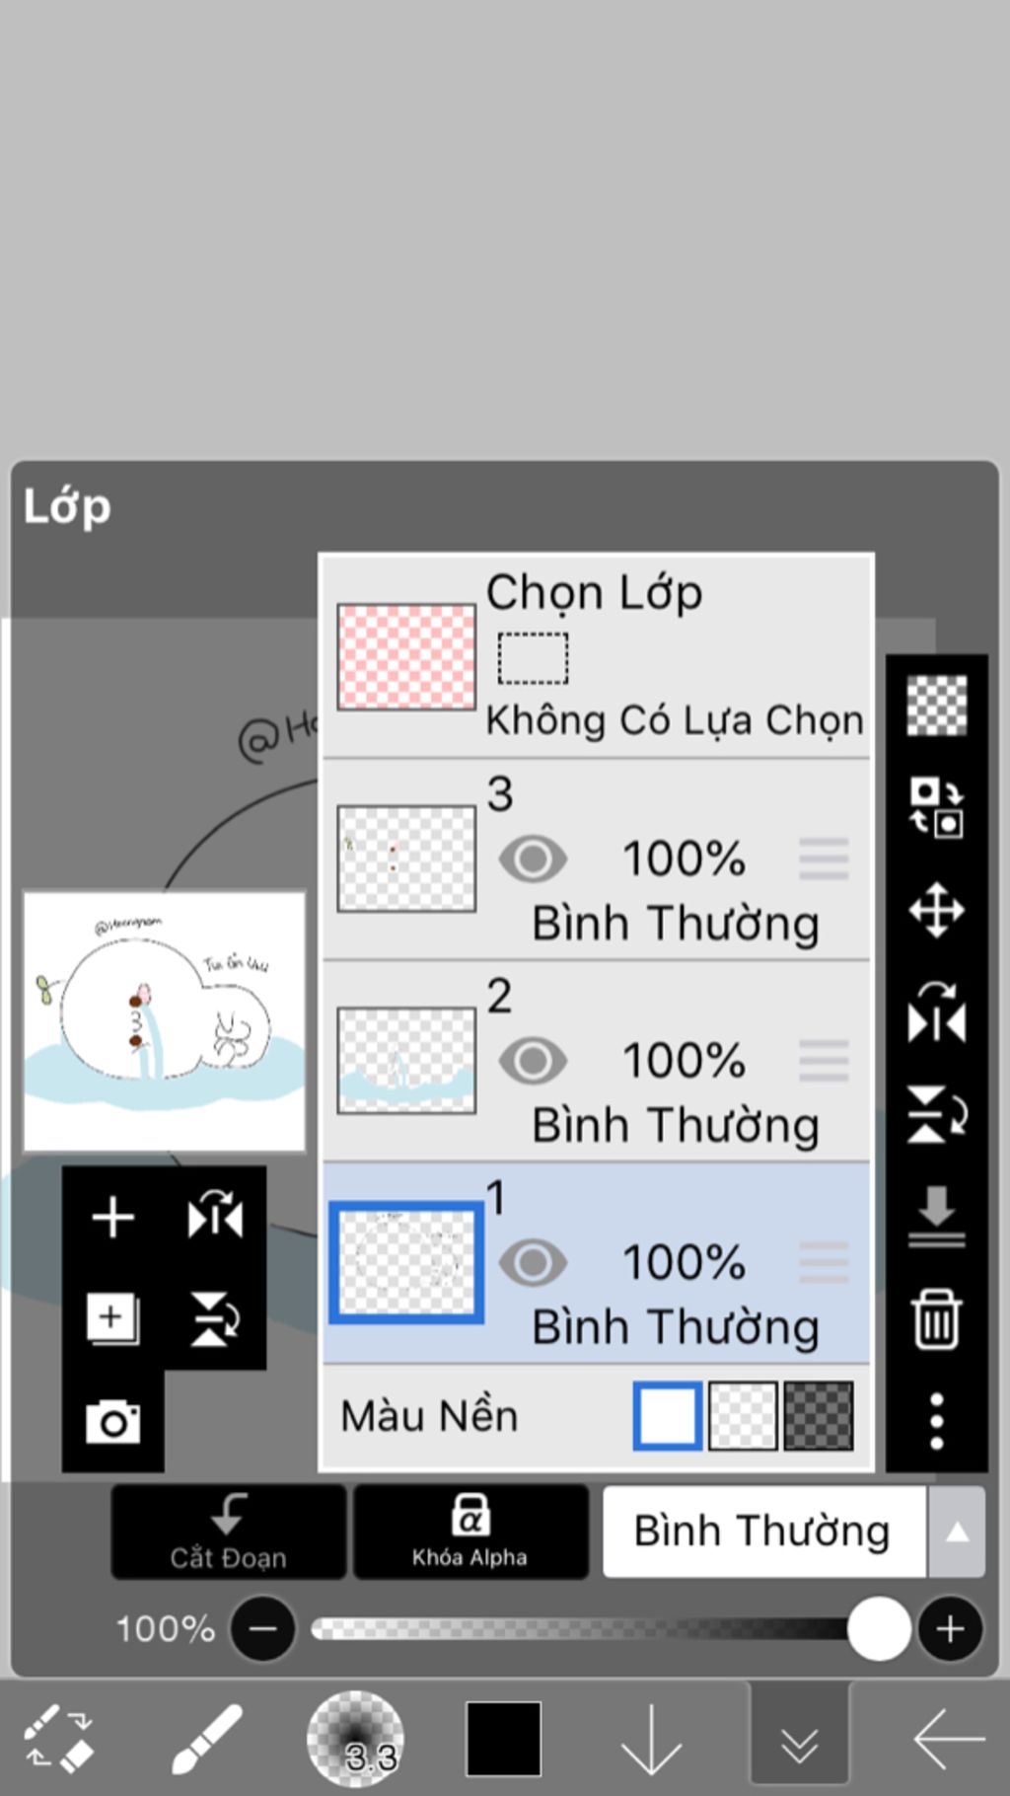Delete layer with trash can icon

click(936, 1318)
